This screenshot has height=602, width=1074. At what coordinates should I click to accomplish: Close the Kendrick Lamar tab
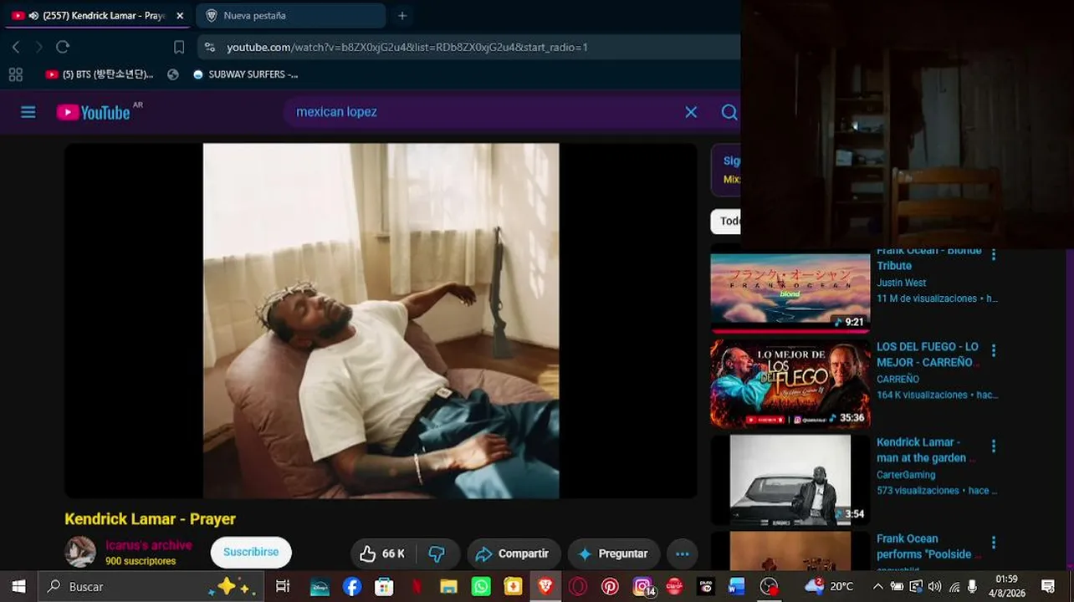[x=180, y=16]
